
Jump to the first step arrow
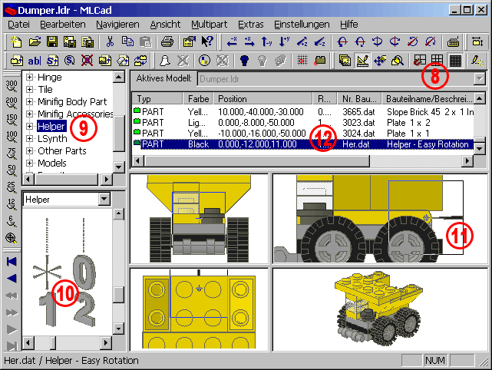12,261
